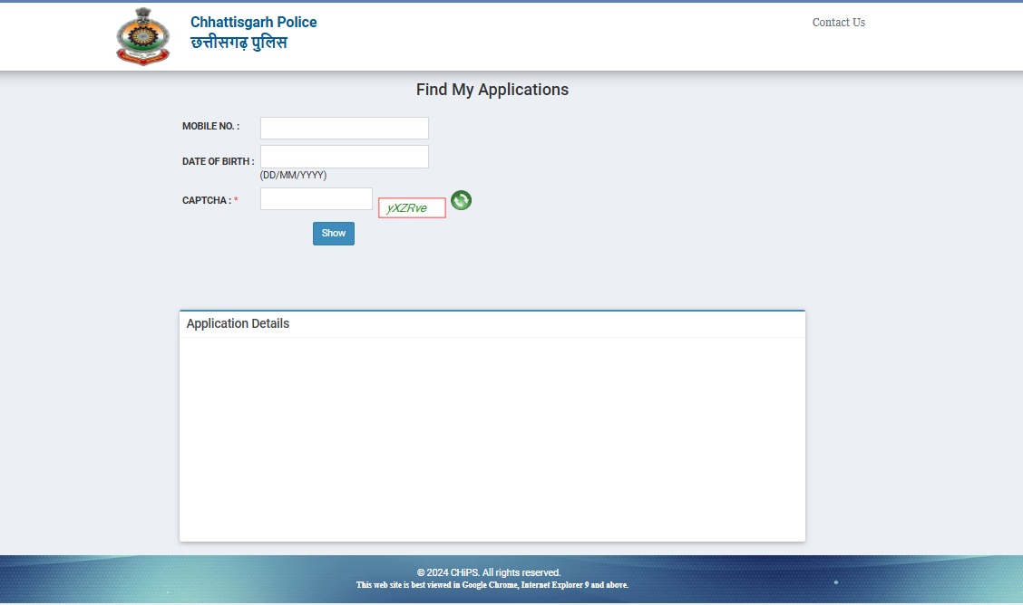Click the CAPTCHA label text

tap(206, 200)
